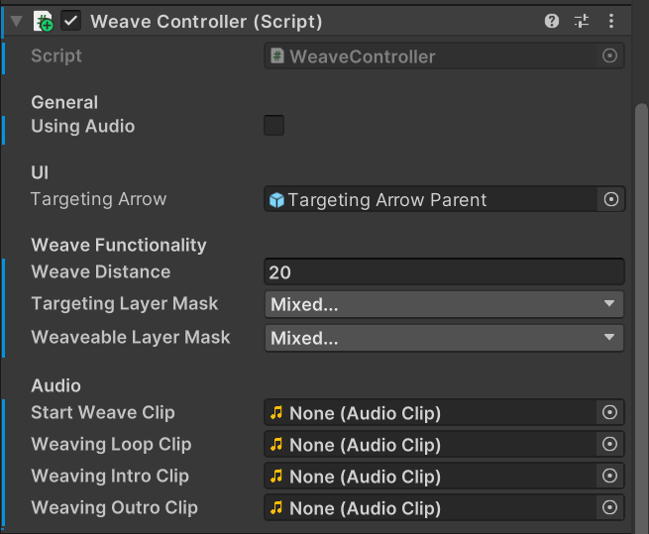Open the Weaveable Layer Mask dropdown
This screenshot has height=534, width=649.
[x=444, y=338]
